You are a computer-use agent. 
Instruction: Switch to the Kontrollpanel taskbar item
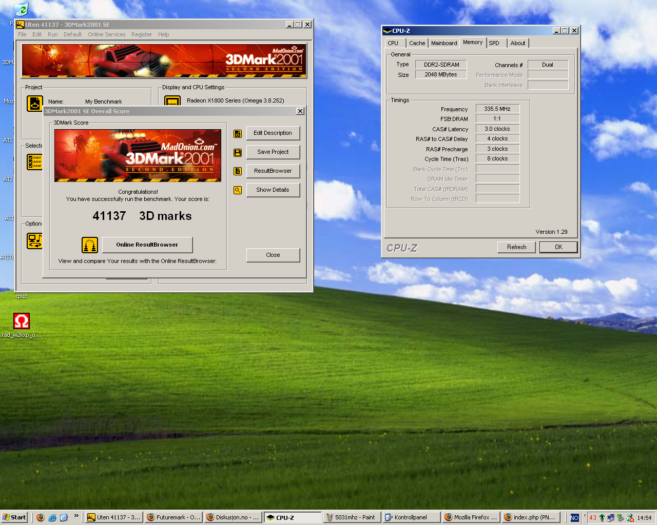[x=411, y=517]
